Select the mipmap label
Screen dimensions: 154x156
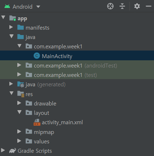click(44, 133)
